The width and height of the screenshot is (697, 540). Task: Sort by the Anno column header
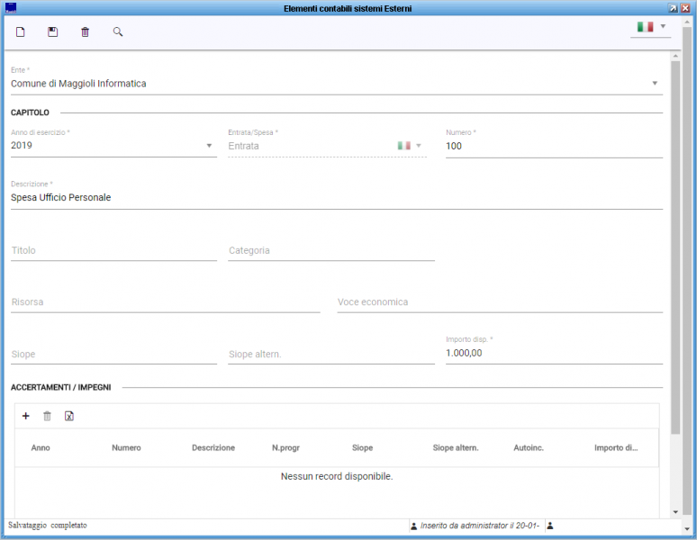[x=41, y=447]
